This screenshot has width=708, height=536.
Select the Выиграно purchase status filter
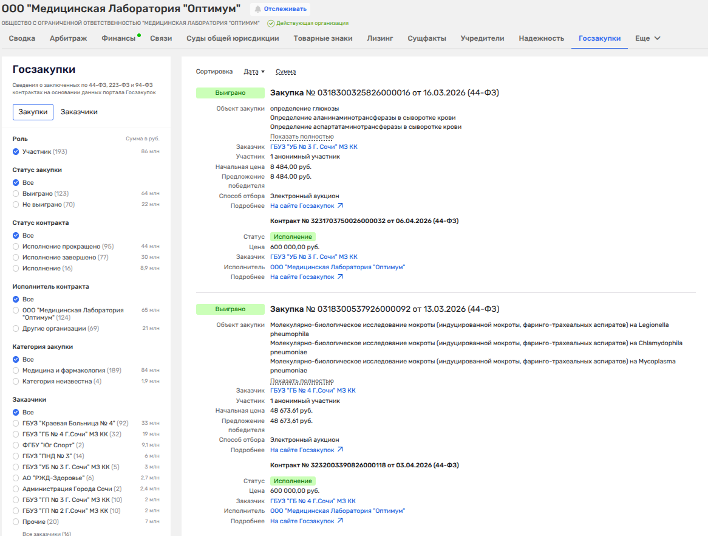point(16,194)
